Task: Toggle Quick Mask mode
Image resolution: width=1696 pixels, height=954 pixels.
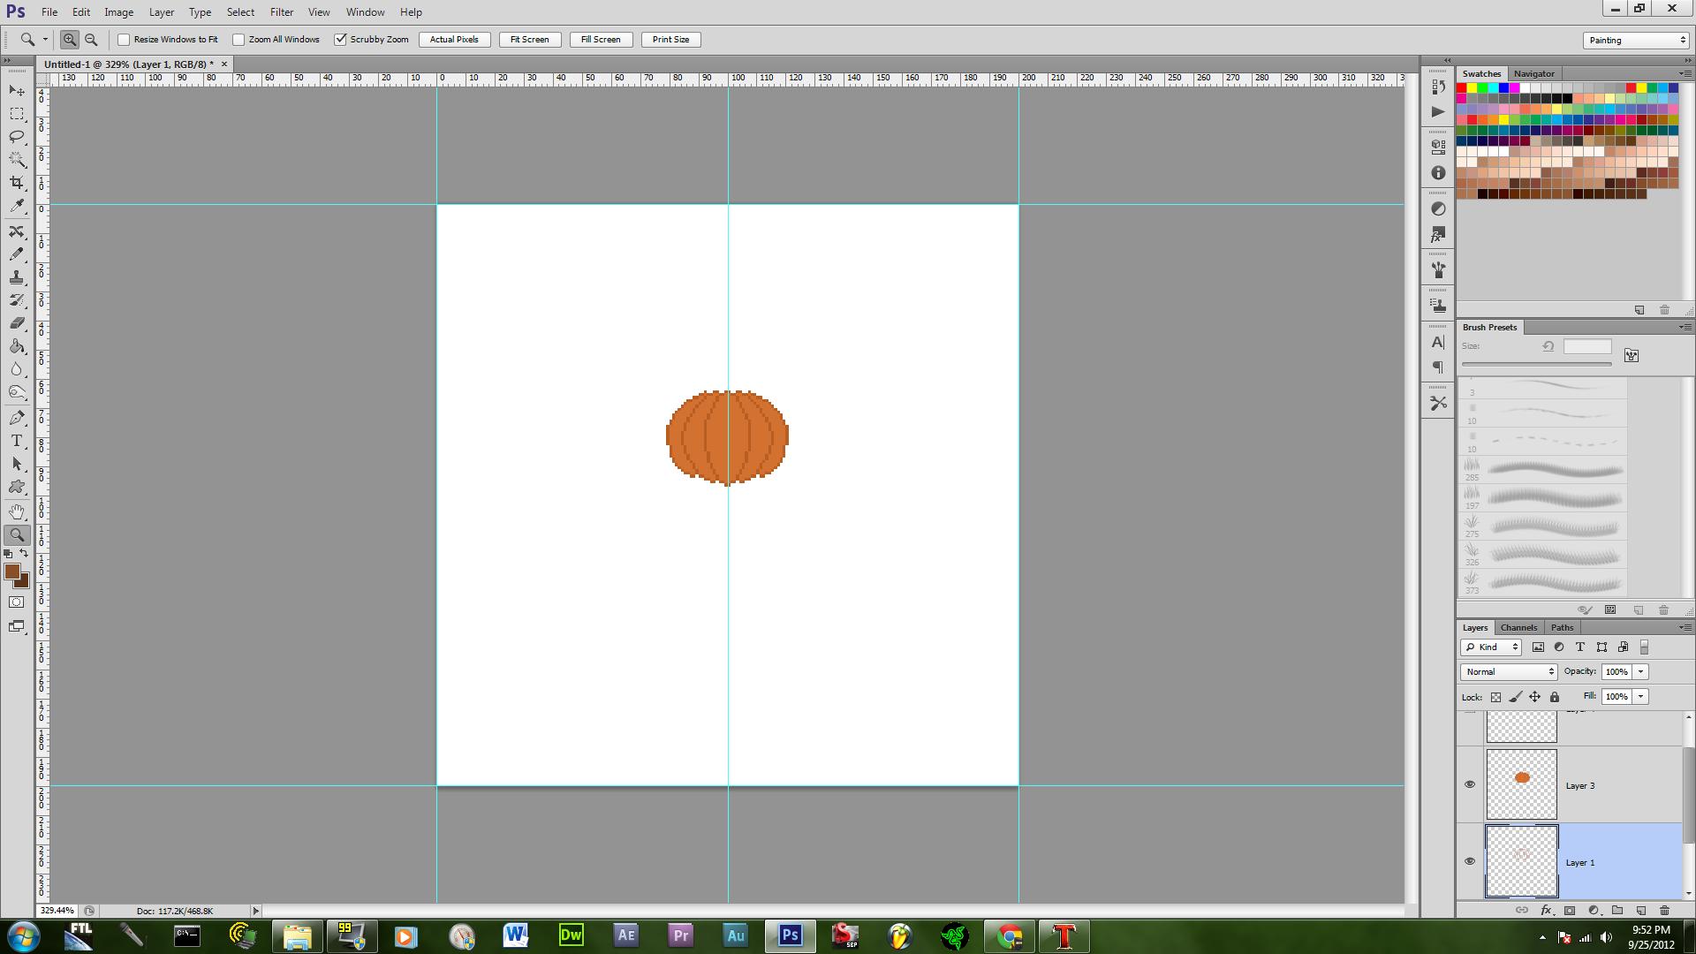Action: click(17, 602)
